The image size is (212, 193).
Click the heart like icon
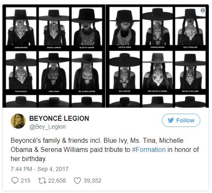pos(77,181)
